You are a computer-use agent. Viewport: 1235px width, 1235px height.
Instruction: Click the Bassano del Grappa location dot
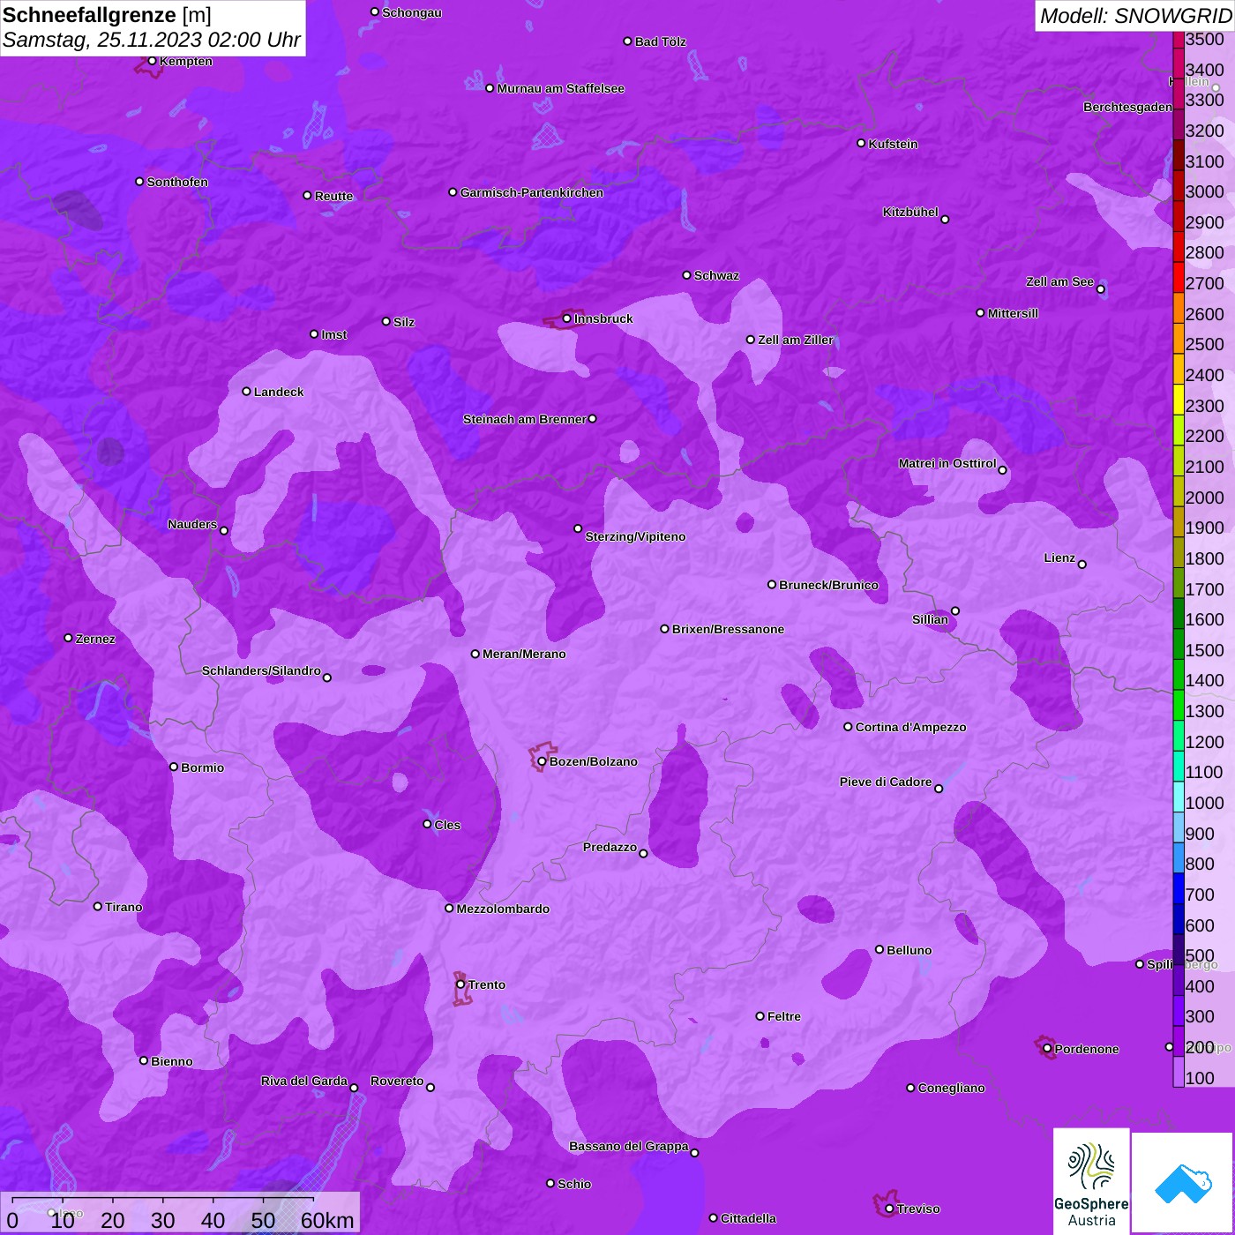(694, 1153)
